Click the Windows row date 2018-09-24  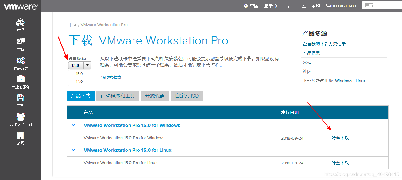tap(292, 138)
